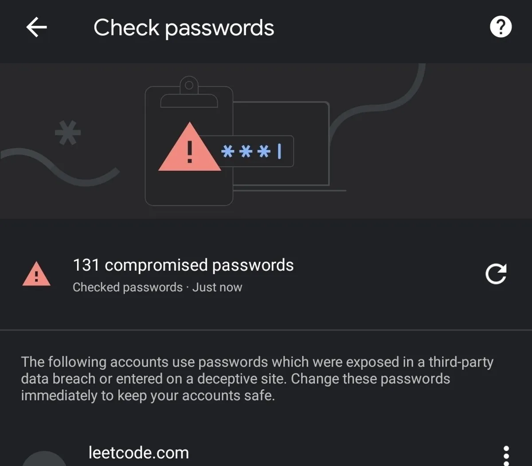Click the gray asterisk symbol in the banner
The height and width of the screenshot is (466, 532).
[x=67, y=133]
